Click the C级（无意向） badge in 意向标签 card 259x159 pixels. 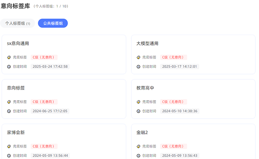pos(44,102)
